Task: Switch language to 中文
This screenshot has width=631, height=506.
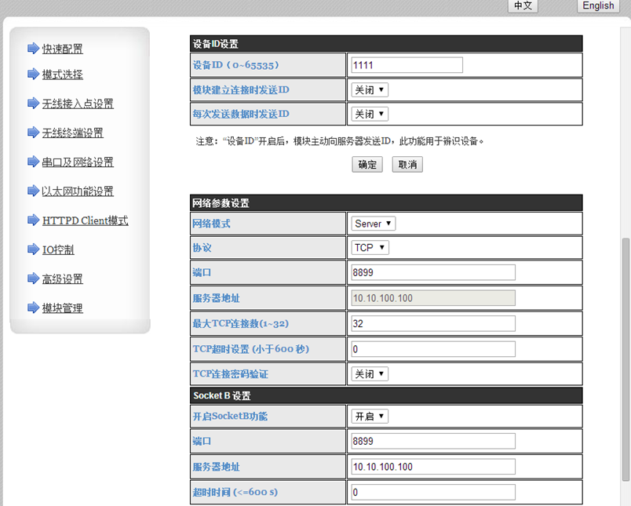Action: [x=523, y=5]
